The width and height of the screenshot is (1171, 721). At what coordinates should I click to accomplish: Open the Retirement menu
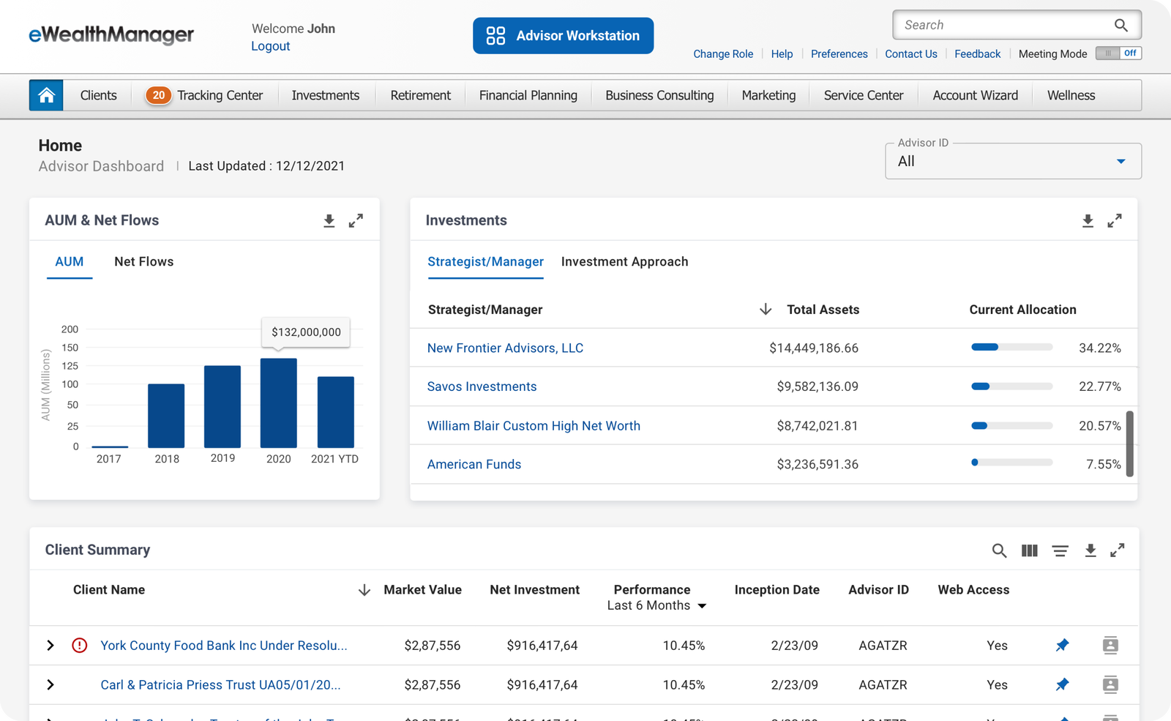pyautogui.click(x=421, y=95)
